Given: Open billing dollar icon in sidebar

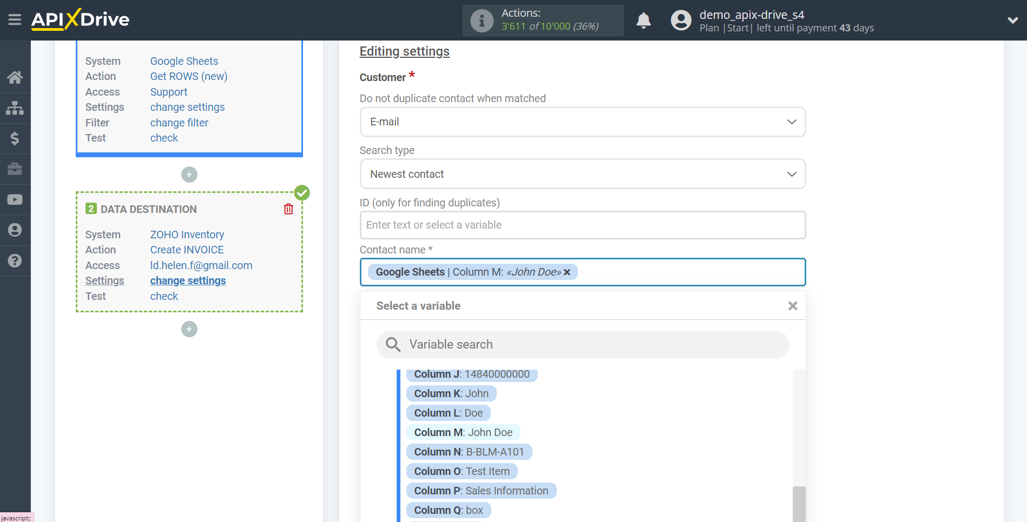Looking at the screenshot, I should [x=15, y=138].
